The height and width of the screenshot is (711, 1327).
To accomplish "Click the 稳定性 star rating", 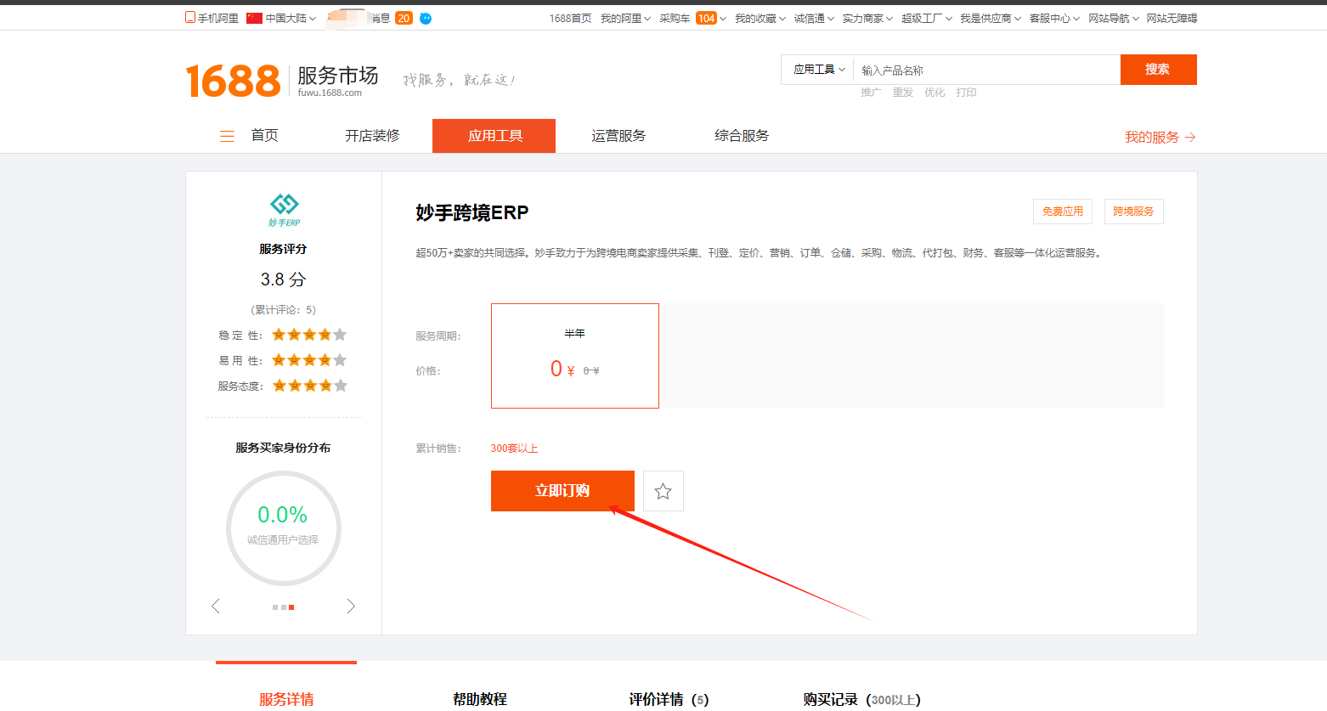I will [309, 335].
